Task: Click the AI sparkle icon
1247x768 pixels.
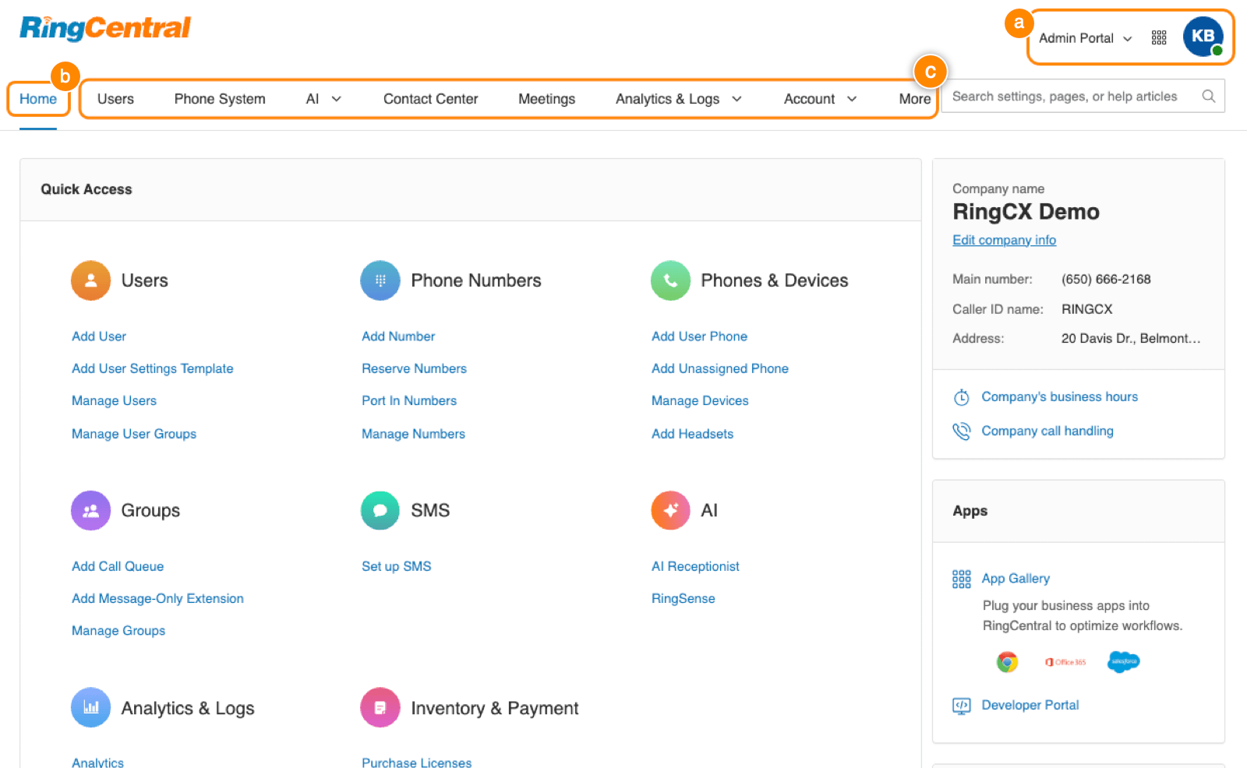Action: (670, 510)
